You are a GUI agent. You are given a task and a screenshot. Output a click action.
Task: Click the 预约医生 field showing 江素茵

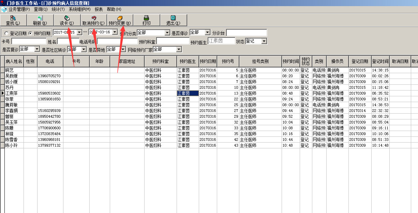[221, 41]
